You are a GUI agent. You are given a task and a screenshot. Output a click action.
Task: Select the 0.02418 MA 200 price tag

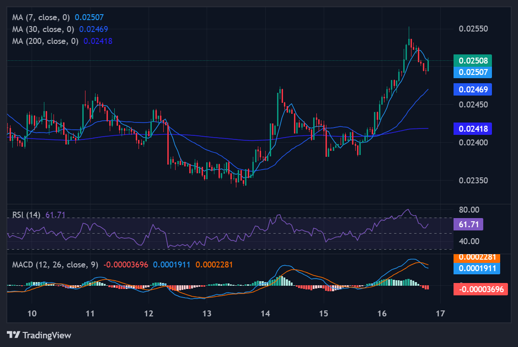[x=473, y=129]
